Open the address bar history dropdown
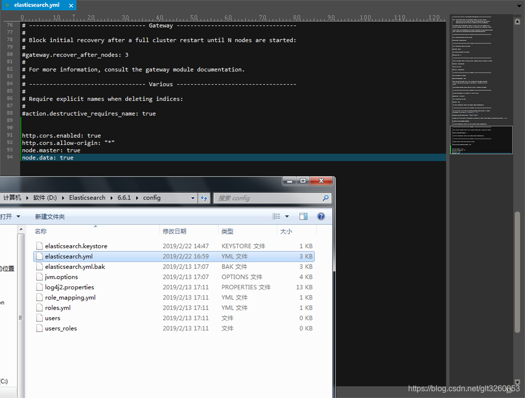 point(193,198)
